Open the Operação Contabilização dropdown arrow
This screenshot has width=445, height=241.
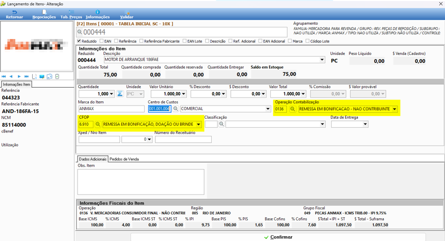pyautogui.click(x=394, y=109)
